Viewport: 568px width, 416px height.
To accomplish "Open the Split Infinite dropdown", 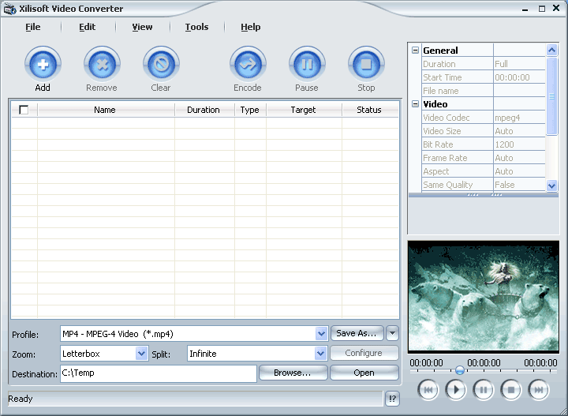I will [x=320, y=354].
